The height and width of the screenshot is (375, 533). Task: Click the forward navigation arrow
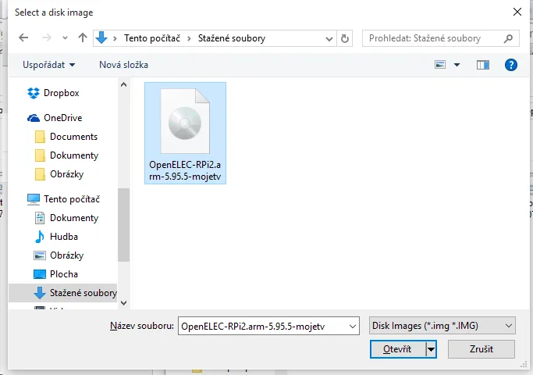46,37
